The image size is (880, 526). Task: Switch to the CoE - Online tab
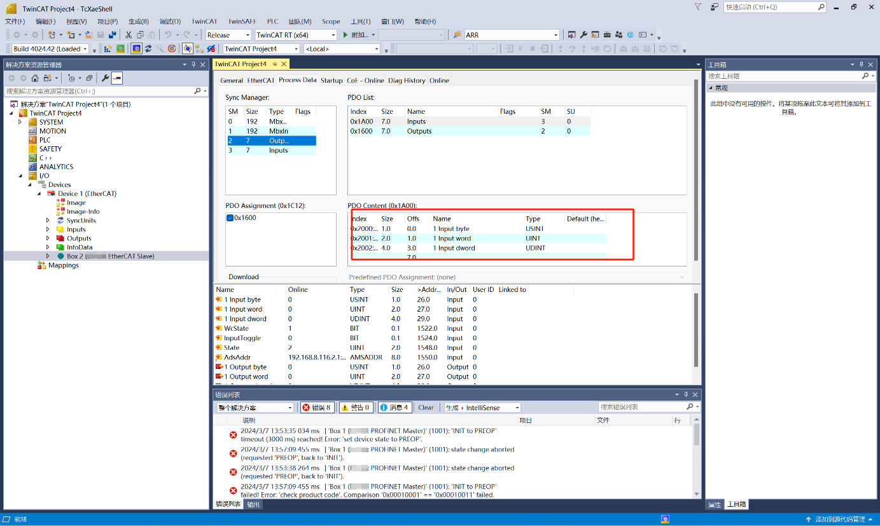pos(365,81)
